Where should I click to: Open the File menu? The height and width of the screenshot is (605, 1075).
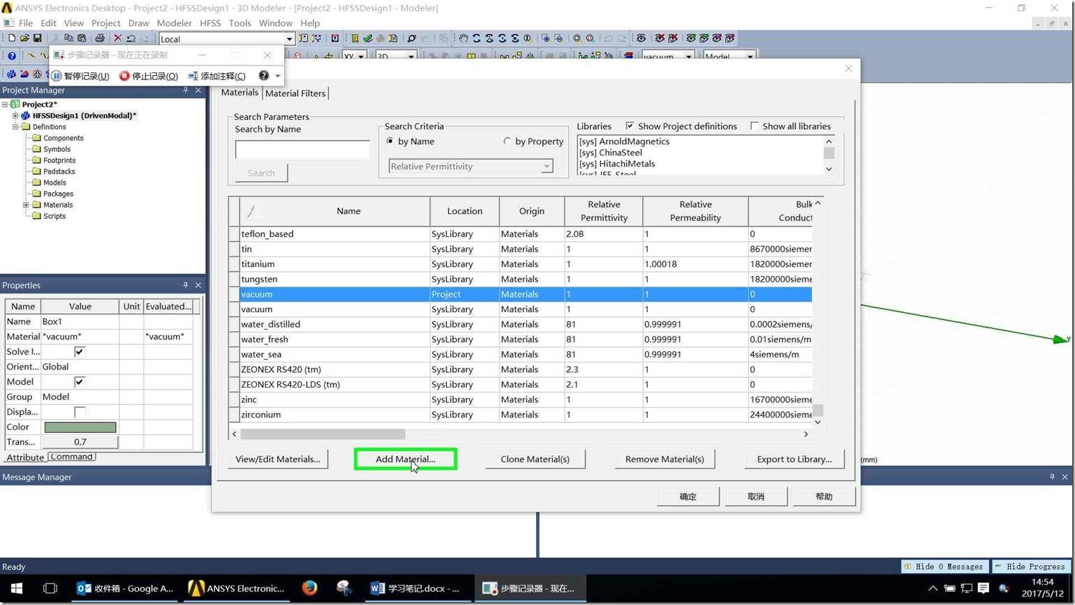coord(26,23)
